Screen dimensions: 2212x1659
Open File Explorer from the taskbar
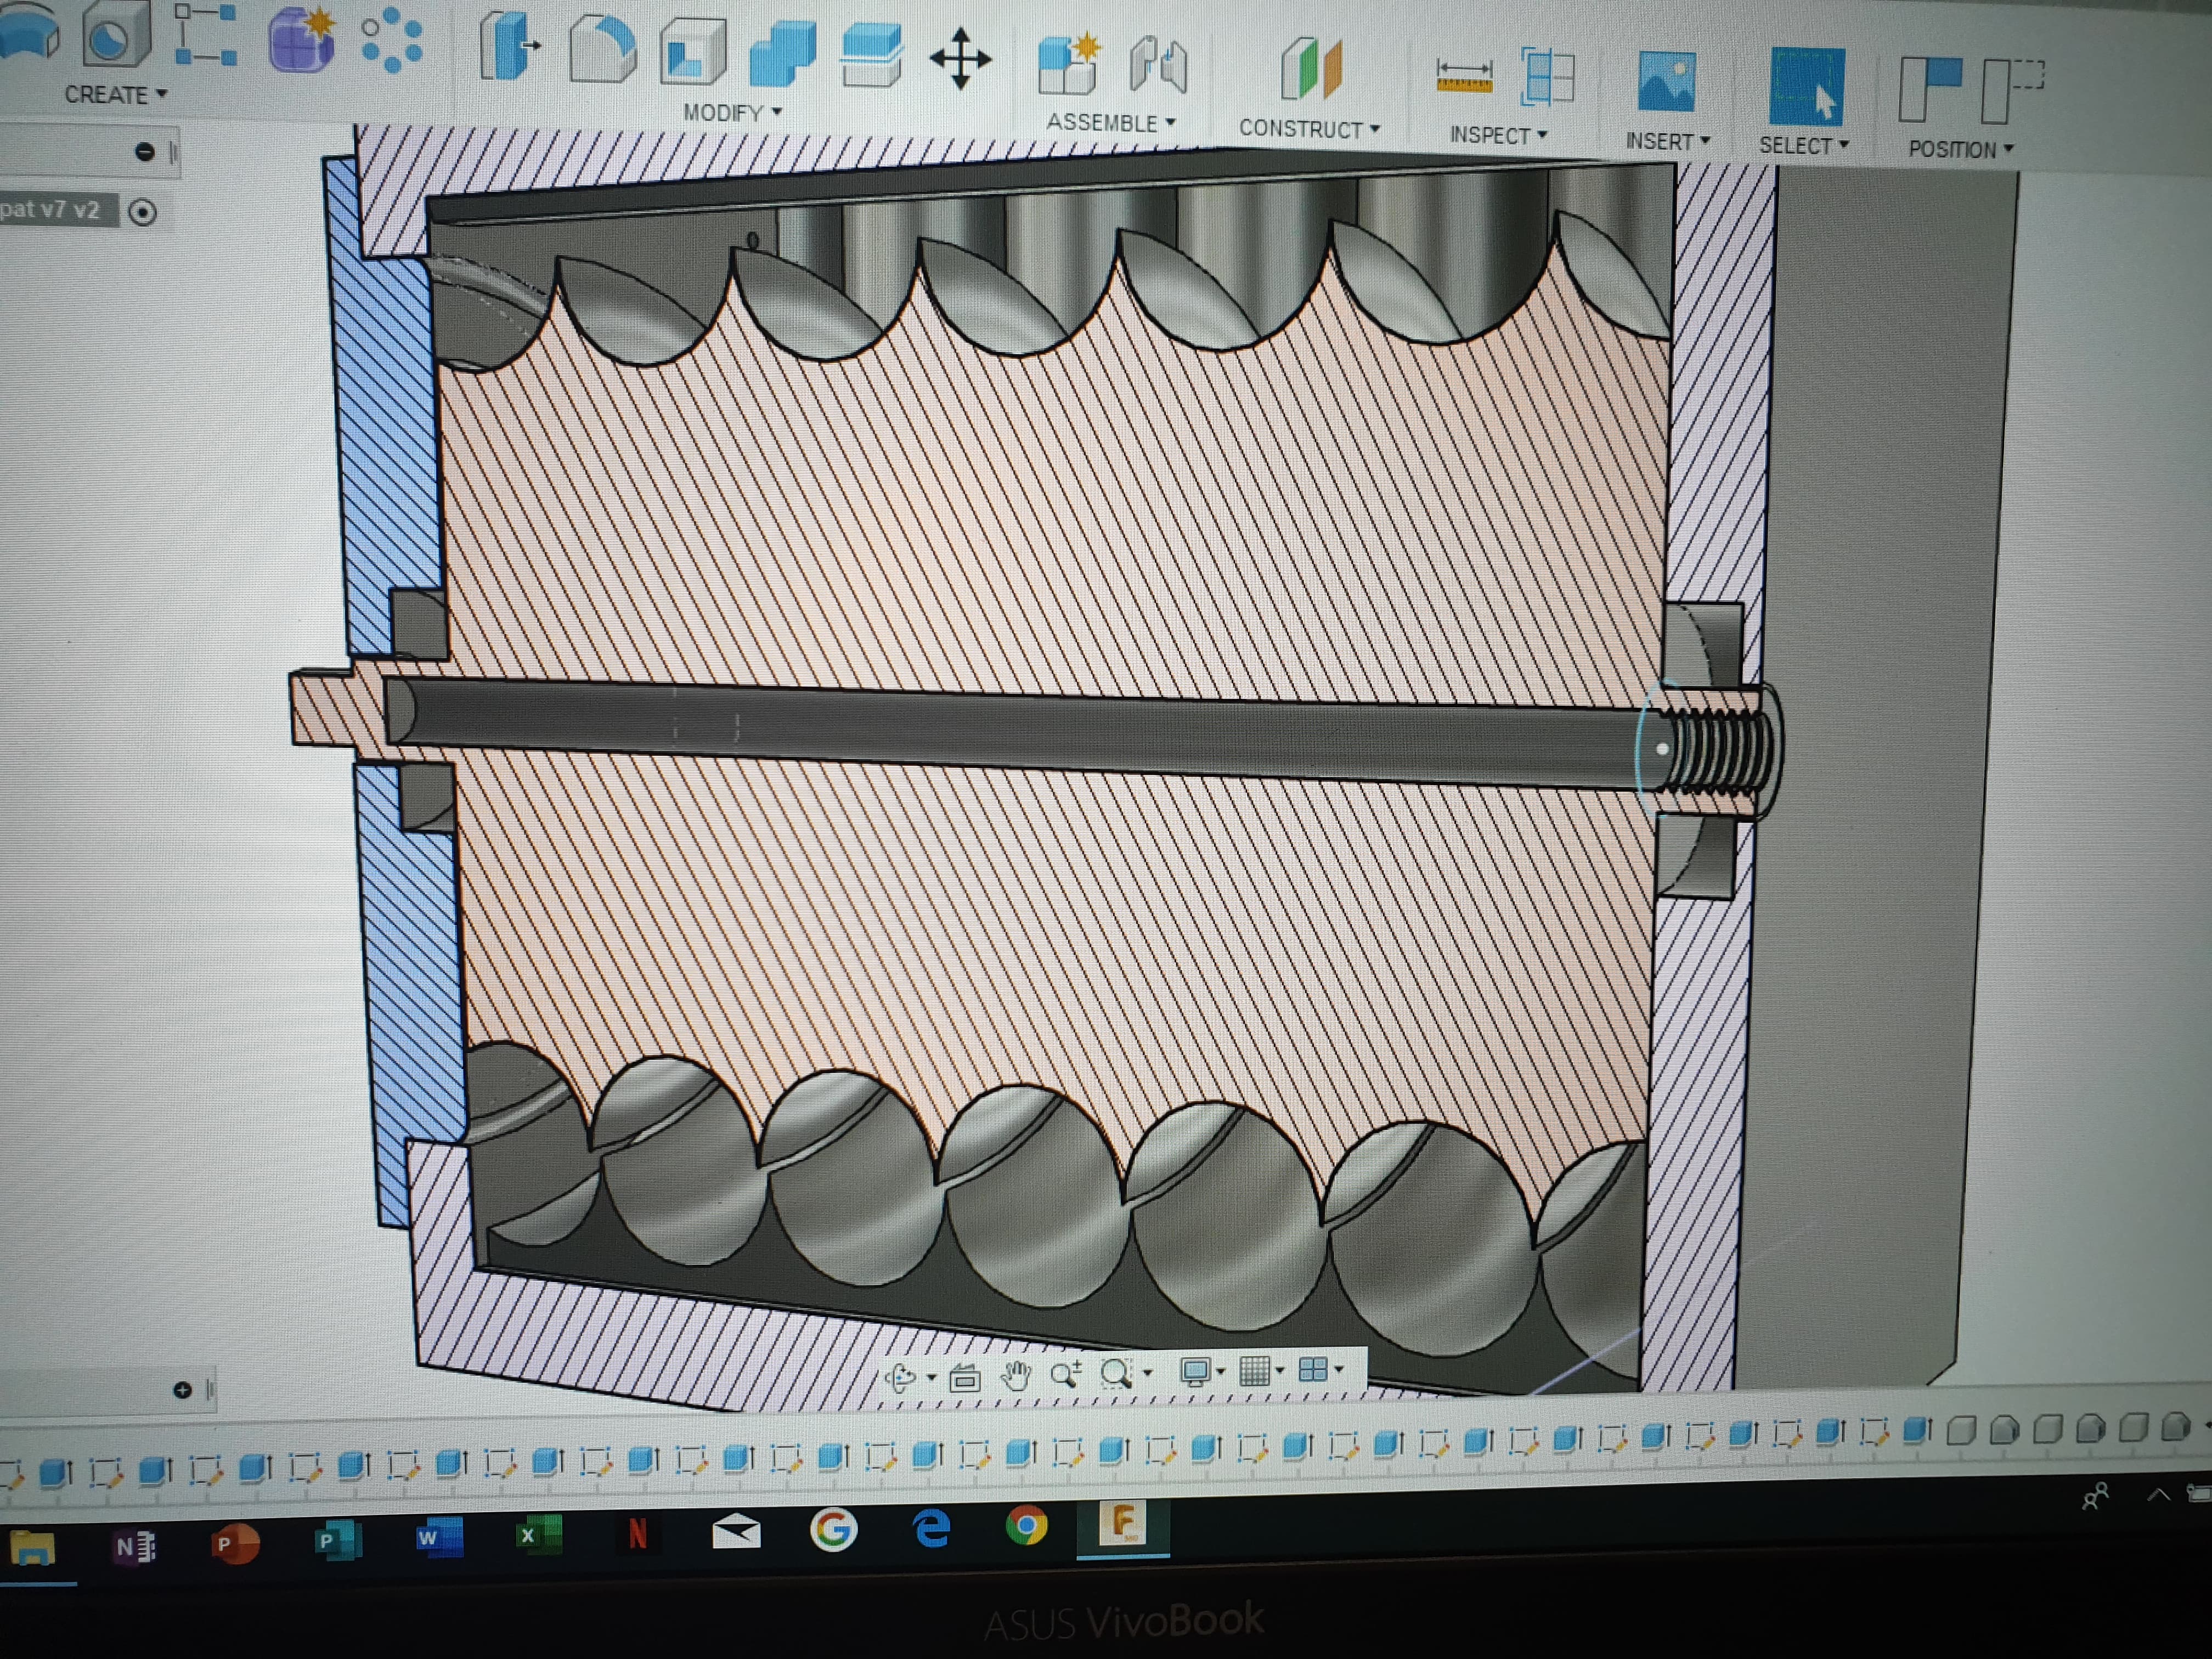33,1549
